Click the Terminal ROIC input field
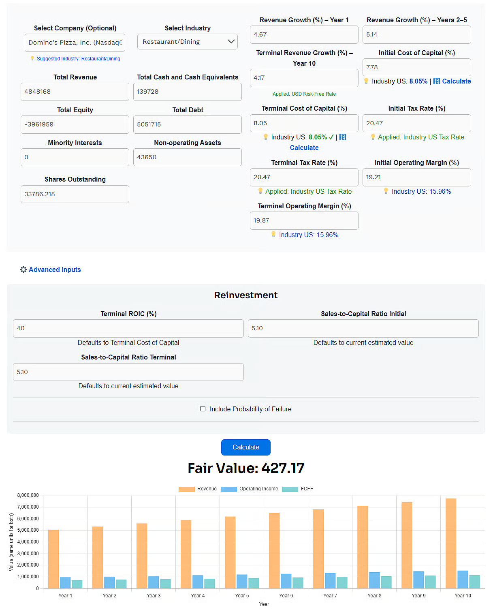This screenshot has width=493, height=616. coord(128,328)
